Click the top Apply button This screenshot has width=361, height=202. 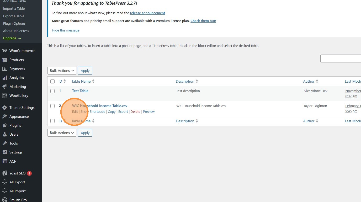click(85, 71)
